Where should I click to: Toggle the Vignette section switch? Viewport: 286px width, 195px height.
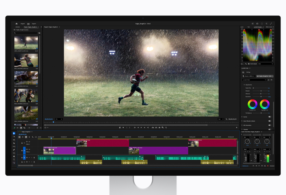(270, 129)
